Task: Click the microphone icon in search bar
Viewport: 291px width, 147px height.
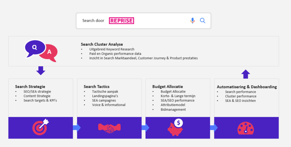Action: [192, 21]
